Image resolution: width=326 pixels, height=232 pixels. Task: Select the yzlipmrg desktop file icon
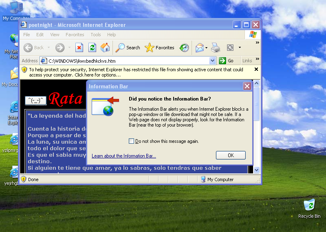coord(11,143)
